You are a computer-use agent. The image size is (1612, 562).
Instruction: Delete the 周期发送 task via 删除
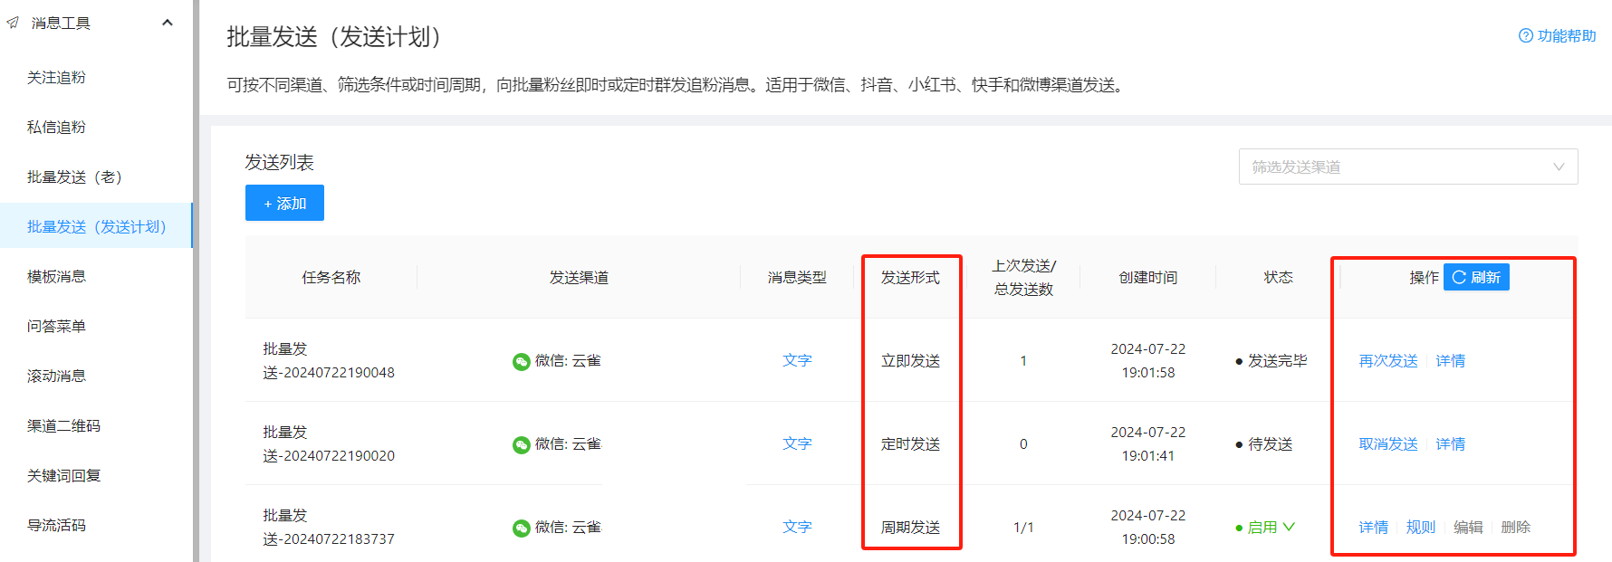click(1515, 528)
